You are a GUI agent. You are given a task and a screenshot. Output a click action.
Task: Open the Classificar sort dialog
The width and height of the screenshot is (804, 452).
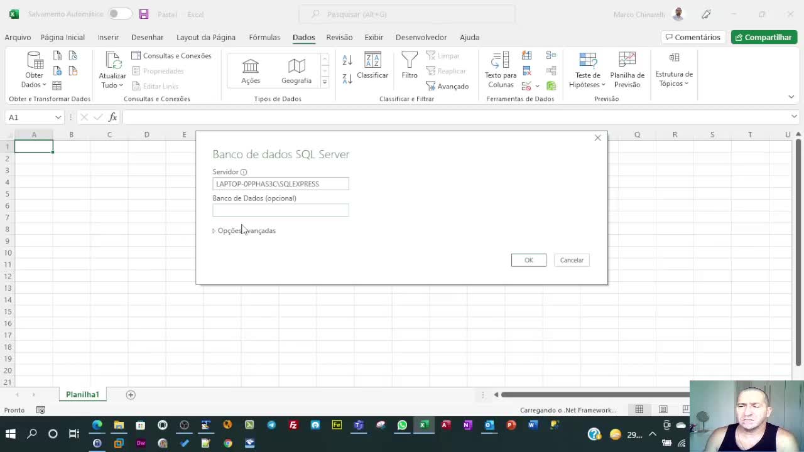coord(372,66)
